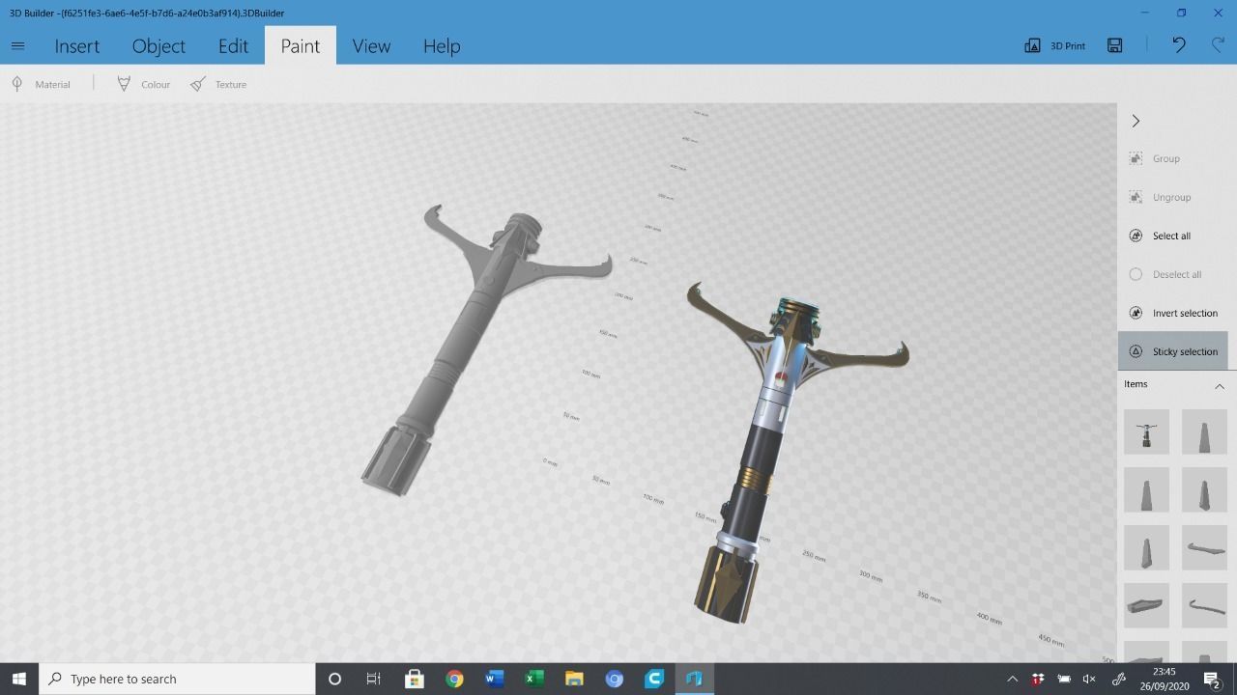Click the muted volume icon

[x=1089, y=679]
